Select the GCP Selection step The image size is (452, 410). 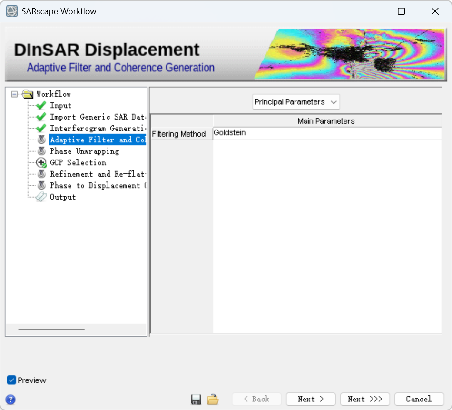coord(78,163)
